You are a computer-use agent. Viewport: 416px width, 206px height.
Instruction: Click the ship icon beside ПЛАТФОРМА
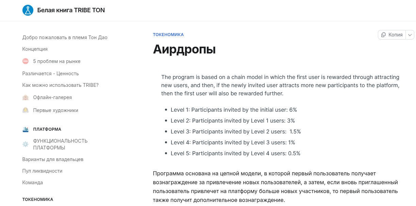[x=26, y=129]
